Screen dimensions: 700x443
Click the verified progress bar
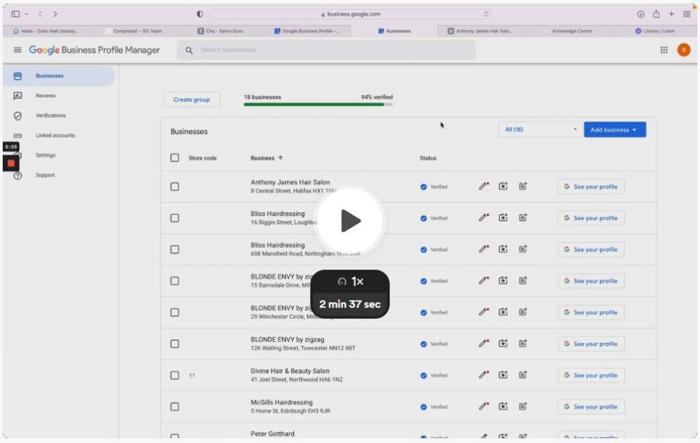(x=318, y=105)
